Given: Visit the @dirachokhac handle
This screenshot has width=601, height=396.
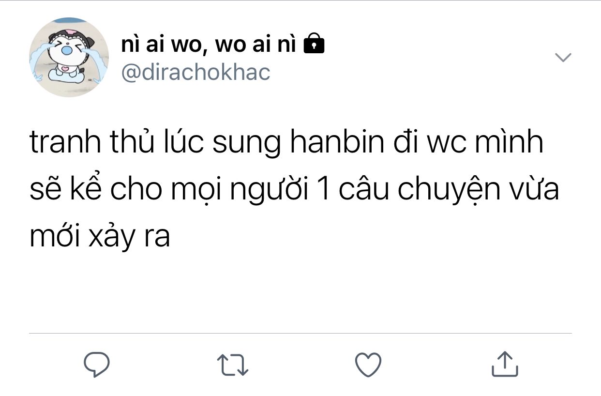Looking at the screenshot, I should tap(195, 73).
